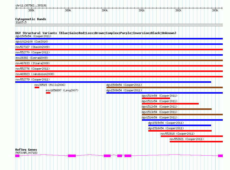The height and width of the screenshot is (170, 230).
Task: Click the dgv1510n54 short red bar
Action: tap(156, 98)
